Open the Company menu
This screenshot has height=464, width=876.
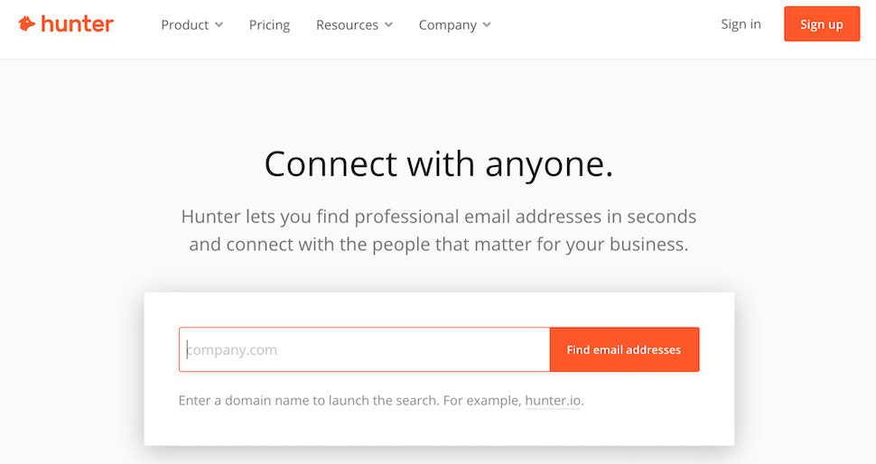pos(447,25)
